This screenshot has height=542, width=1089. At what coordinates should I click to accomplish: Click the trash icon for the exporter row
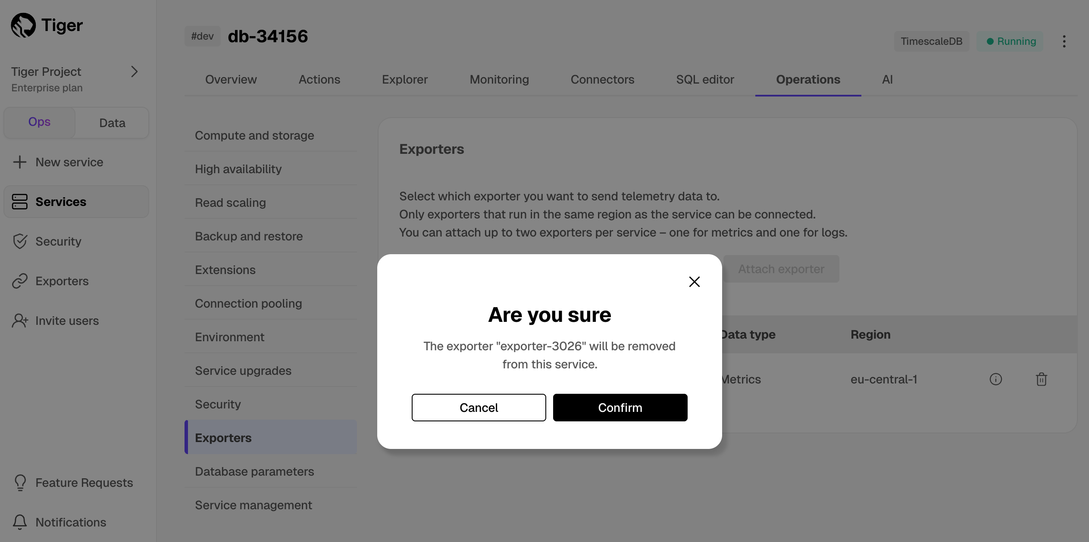[1041, 379]
